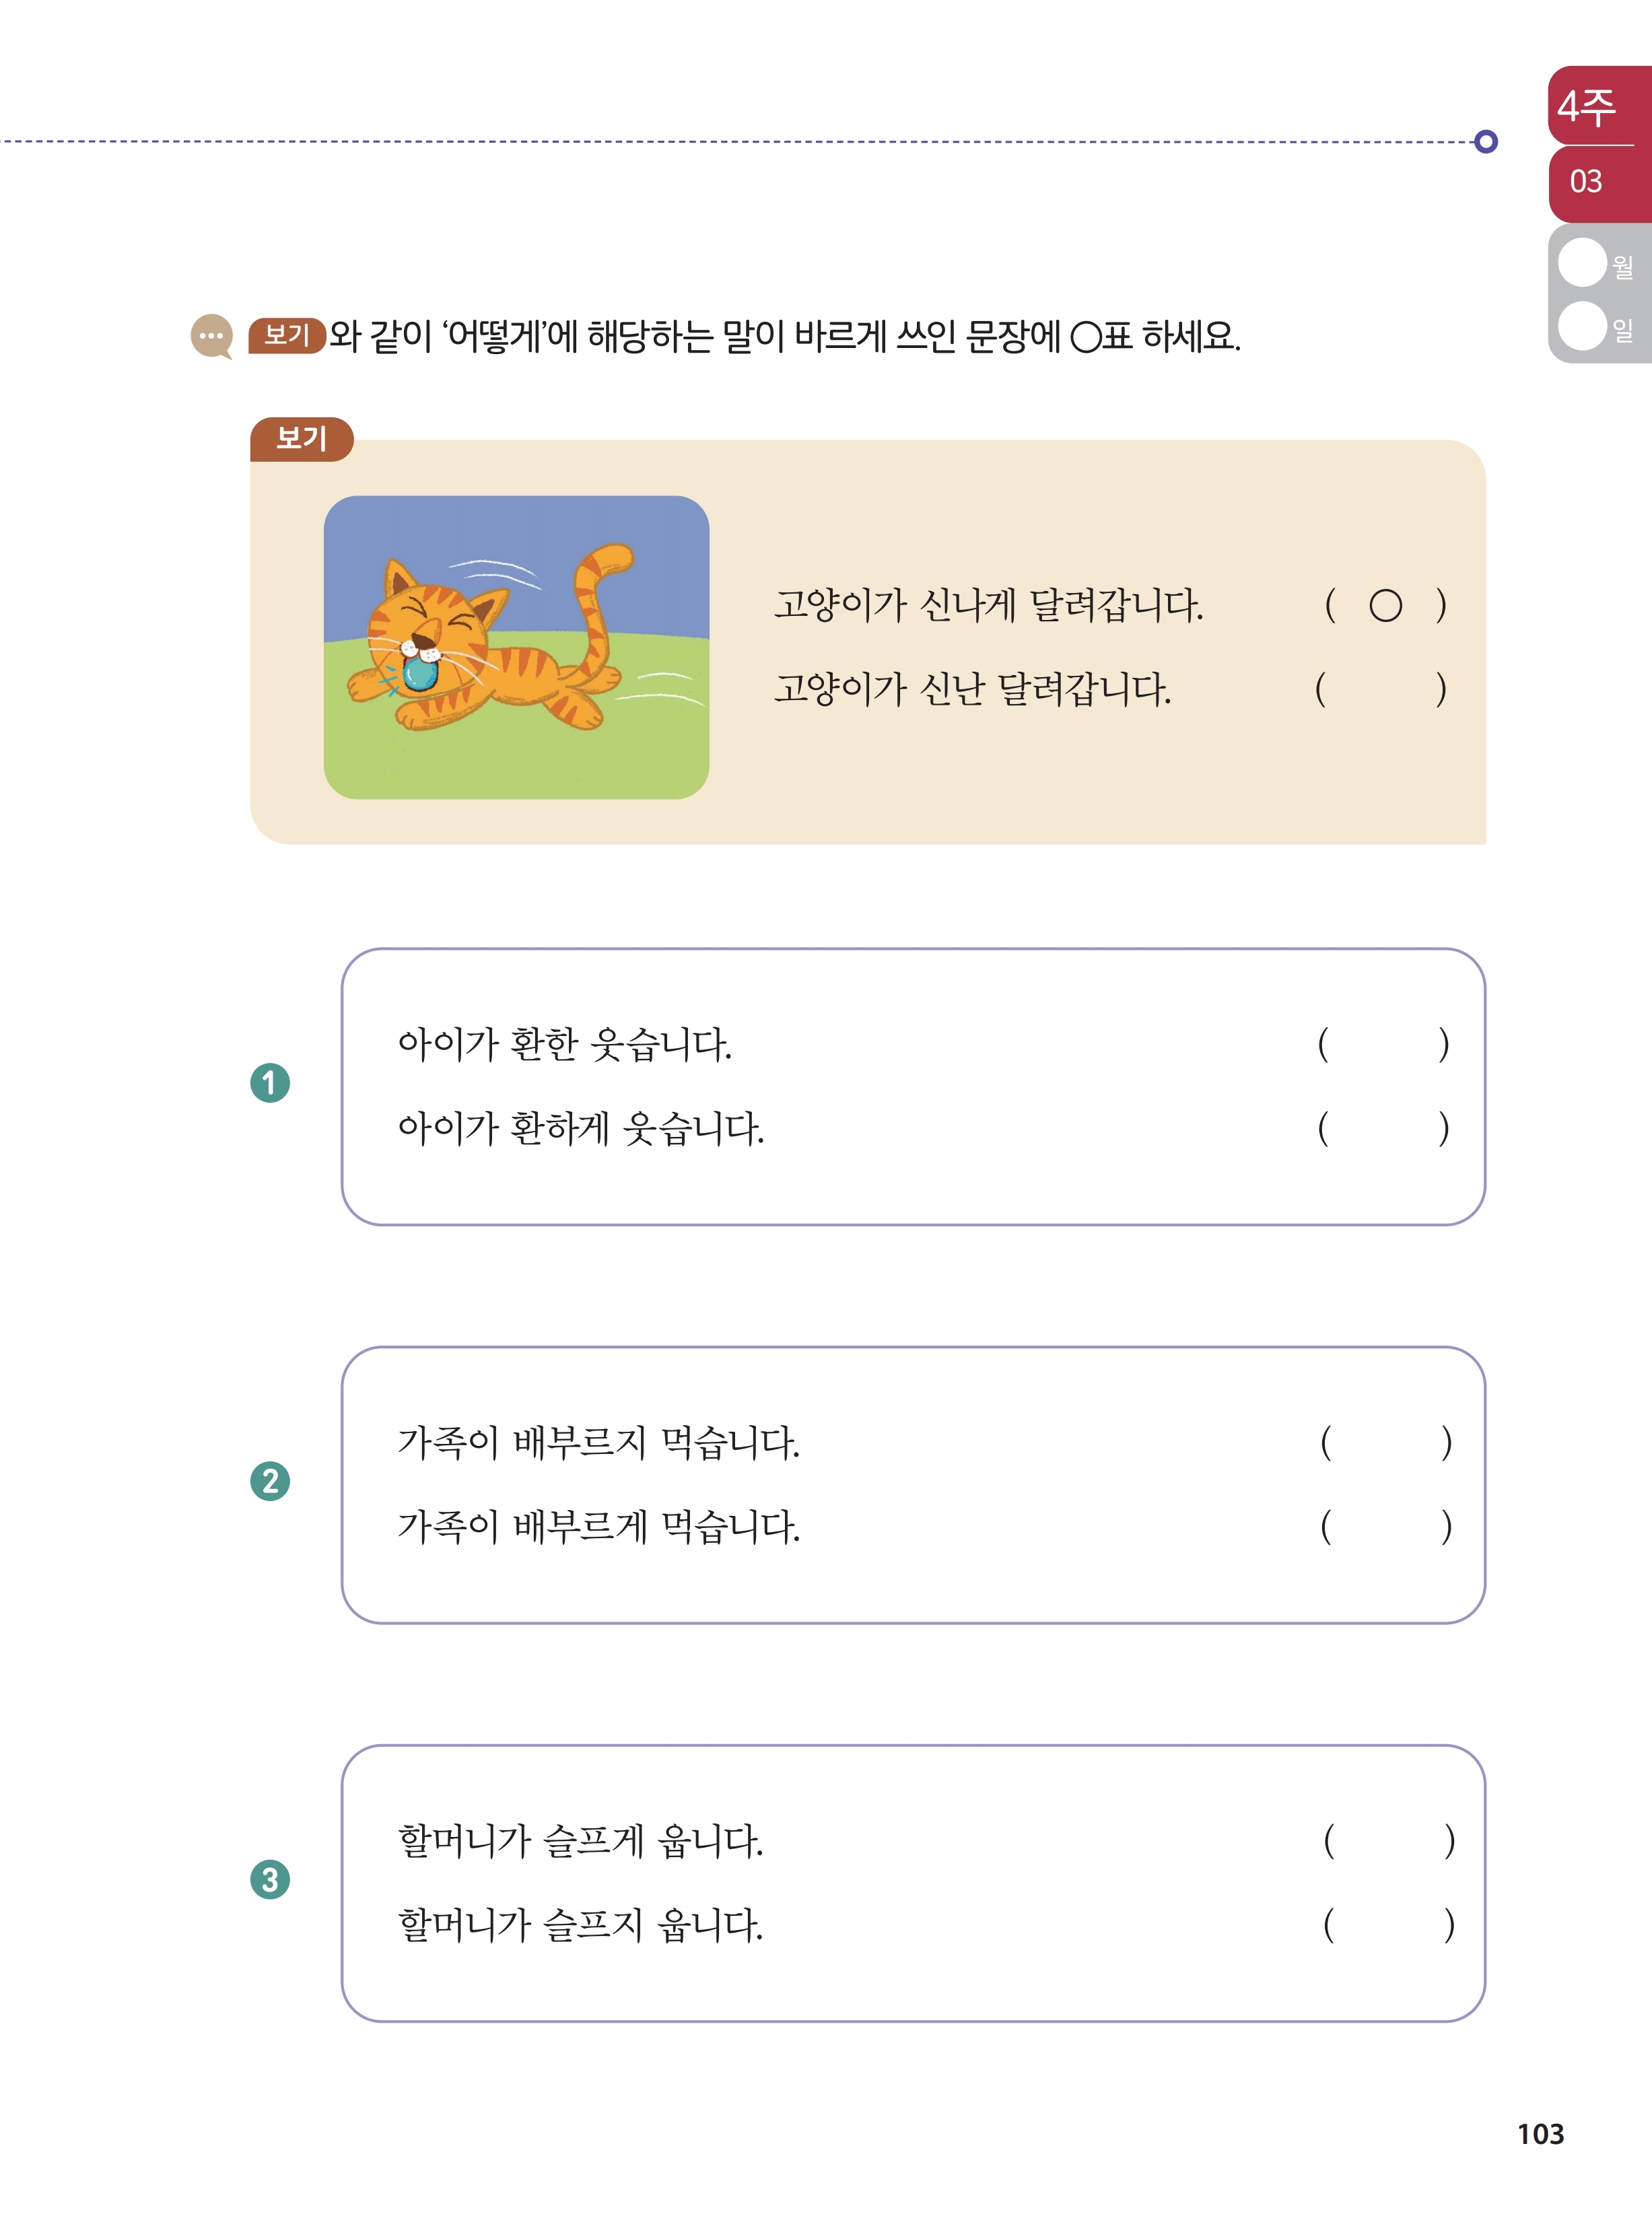This screenshot has height=2218, width=1652.
Task: Click the circle mark in the example answer
Action: pos(1385,605)
